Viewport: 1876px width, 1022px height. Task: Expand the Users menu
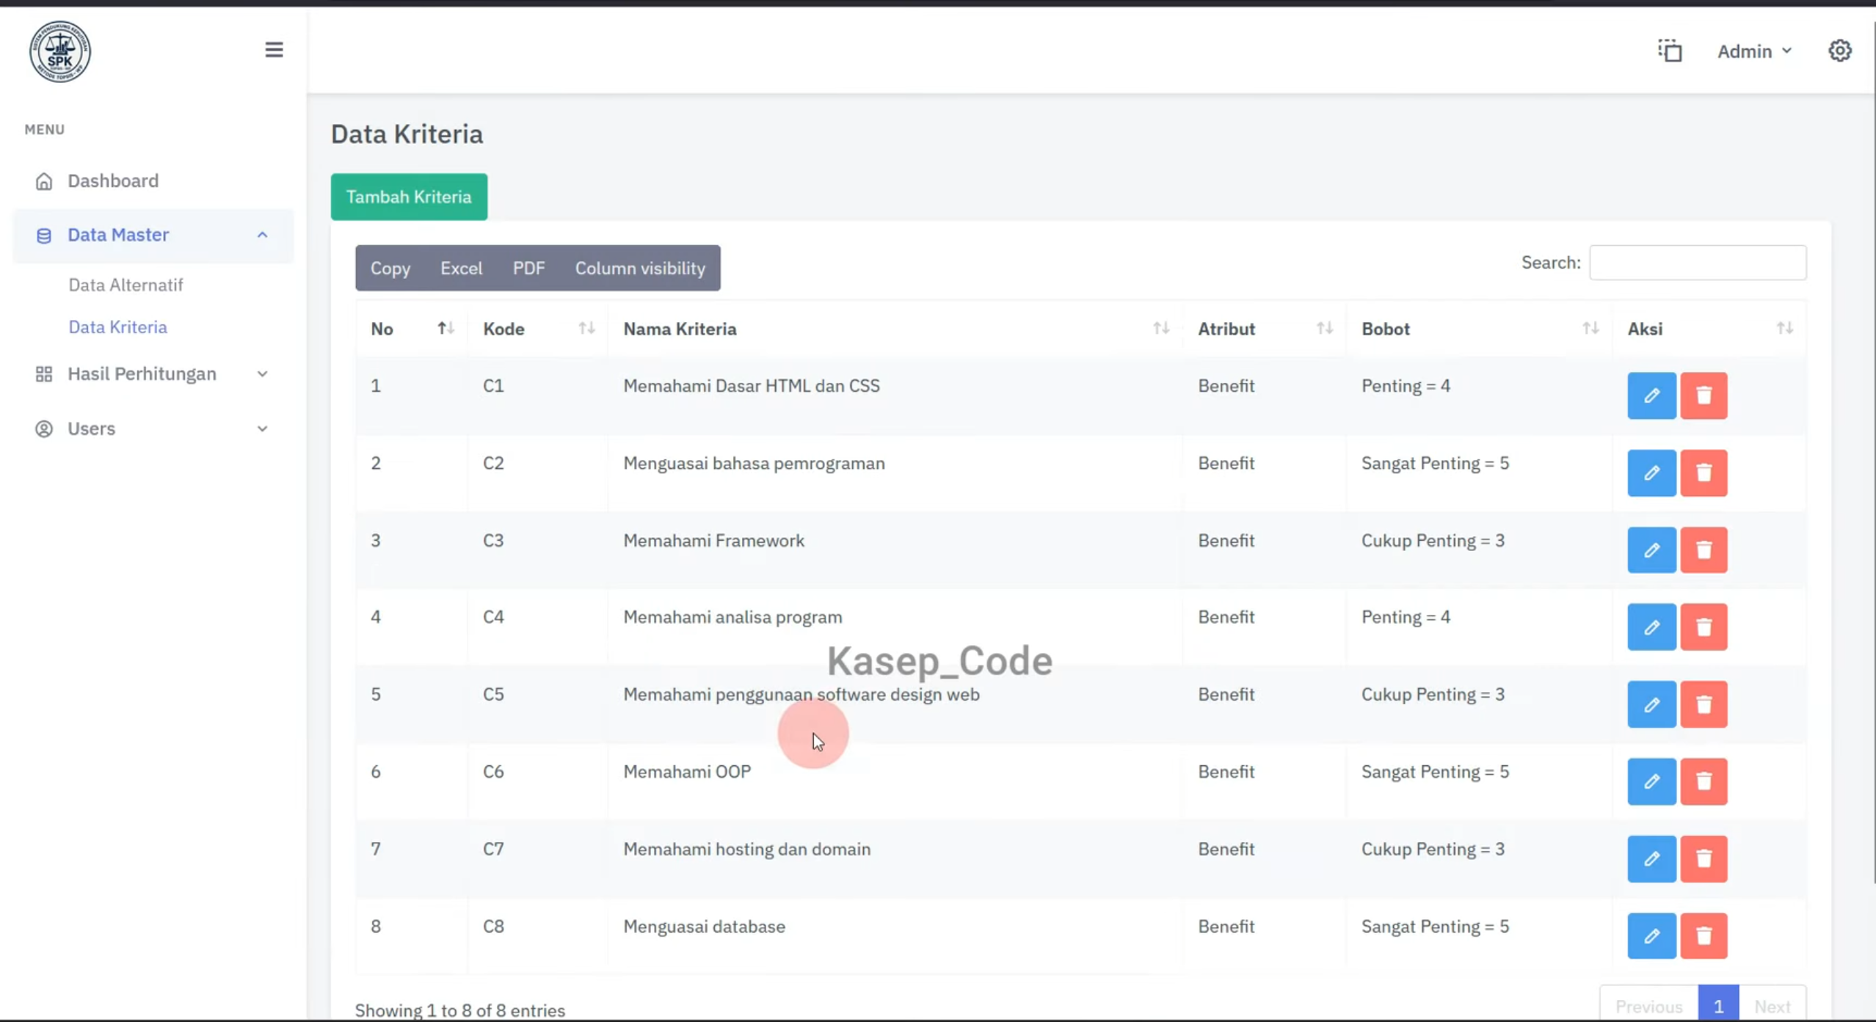pos(153,428)
